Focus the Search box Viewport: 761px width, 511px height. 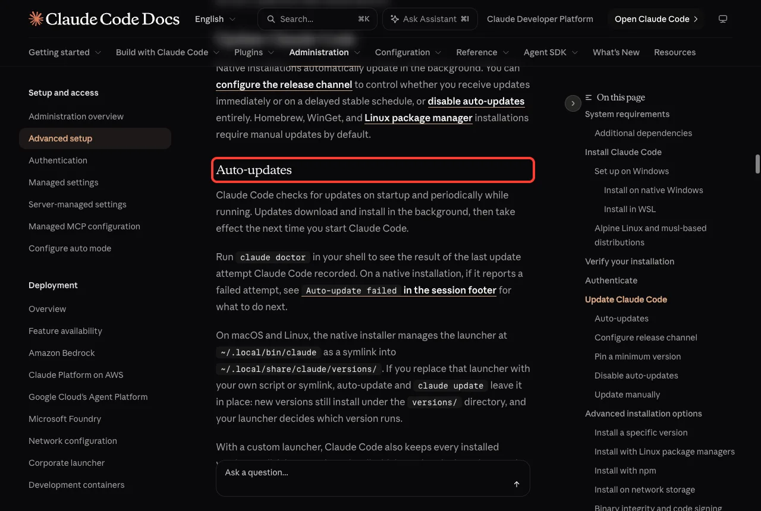tap(316, 19)
